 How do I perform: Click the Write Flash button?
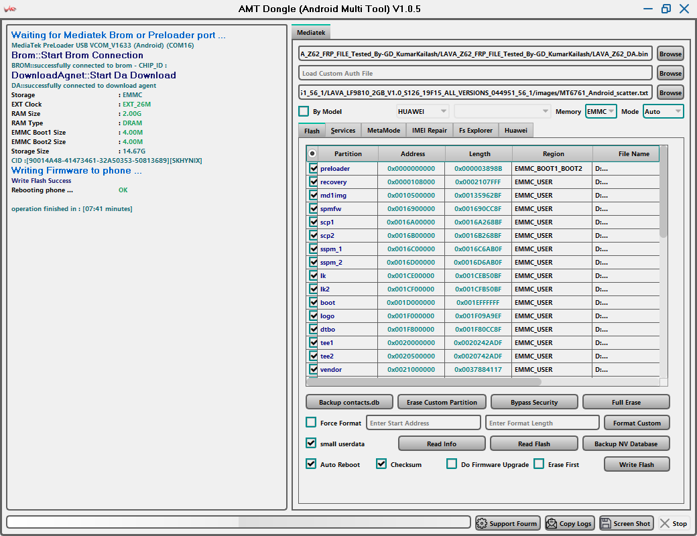point(636,464)
